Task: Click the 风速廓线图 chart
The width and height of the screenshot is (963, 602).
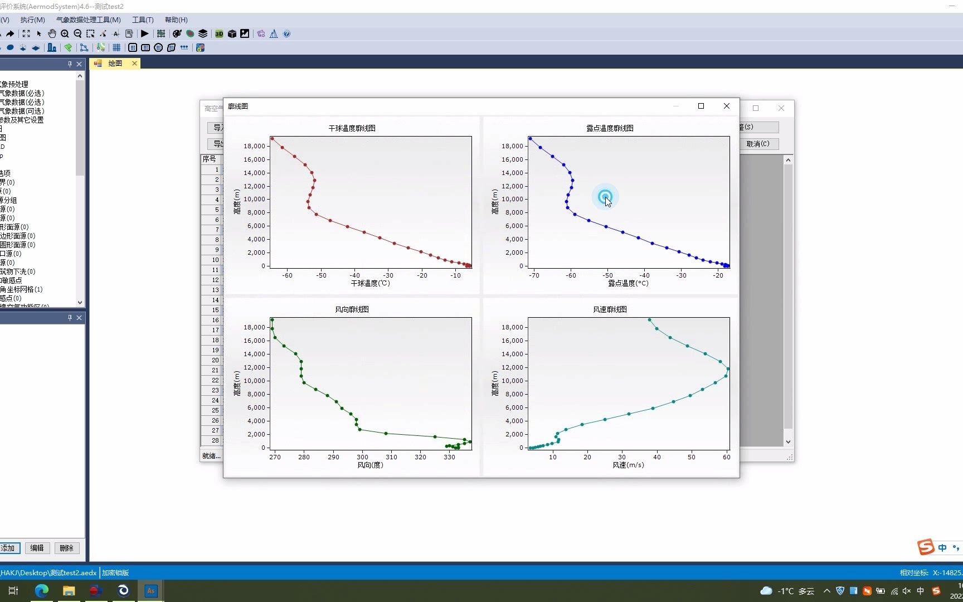Action: point(610,386)
